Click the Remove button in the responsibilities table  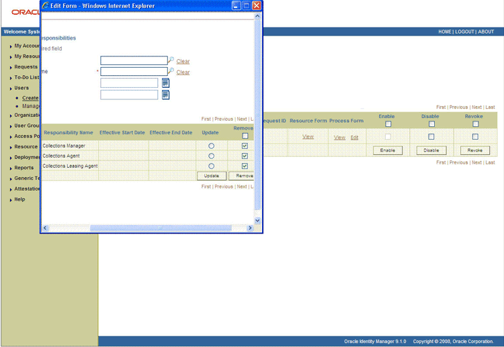(x=242, y=176)
